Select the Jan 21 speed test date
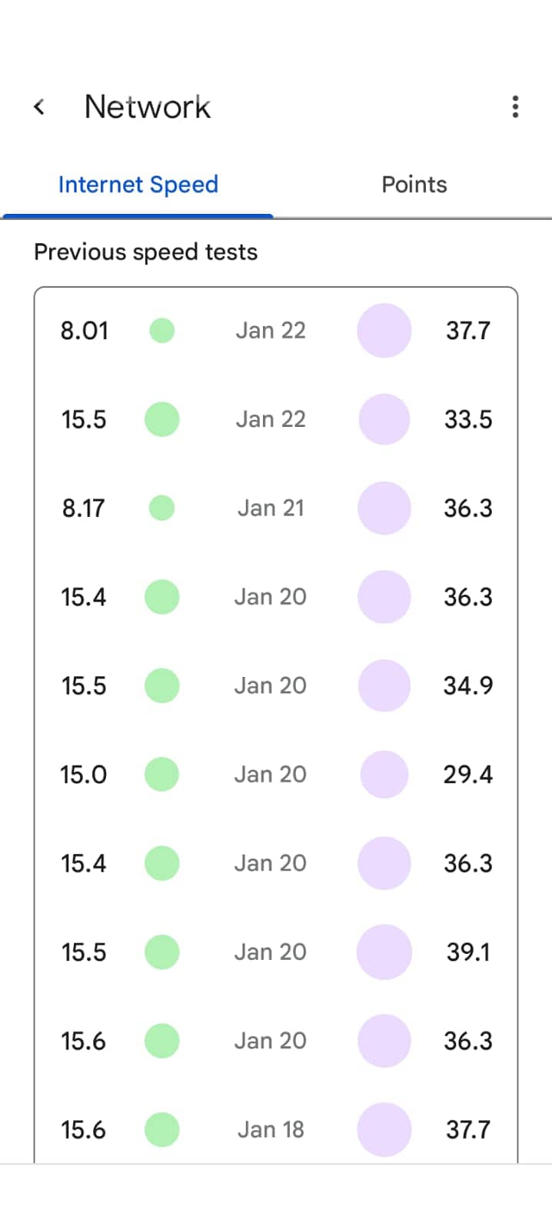Viewport: 552px width, 1230px height. tap(271, 508)
